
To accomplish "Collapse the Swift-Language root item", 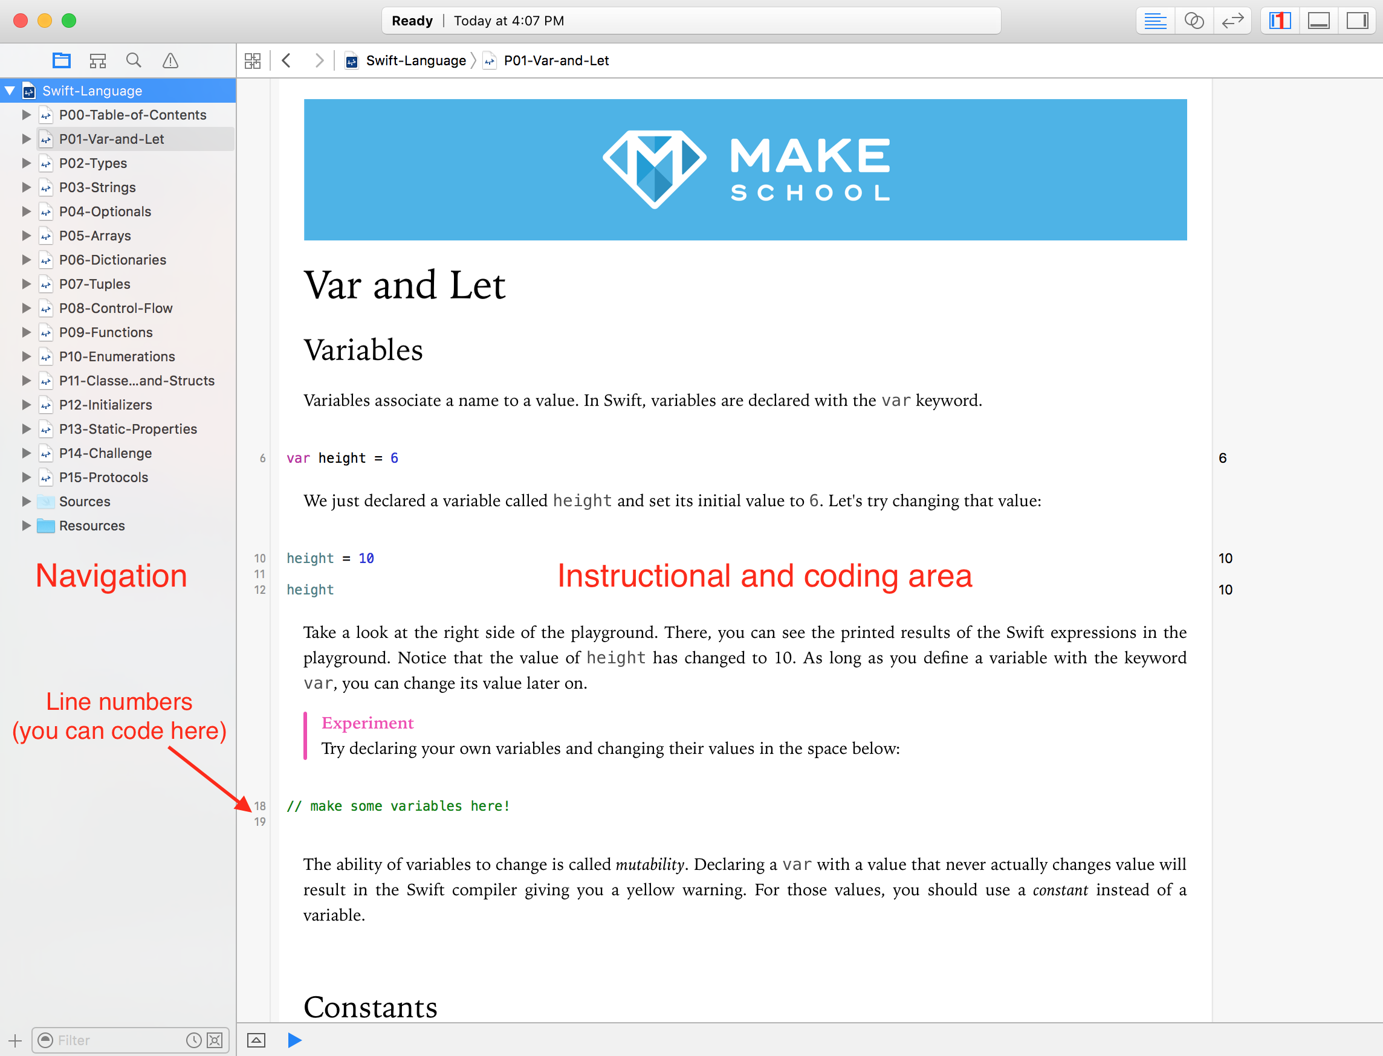I will pos(10,91).
